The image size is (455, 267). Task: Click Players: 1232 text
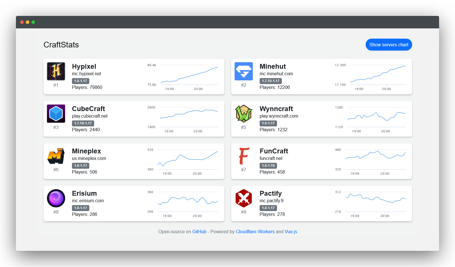point(274,130)
